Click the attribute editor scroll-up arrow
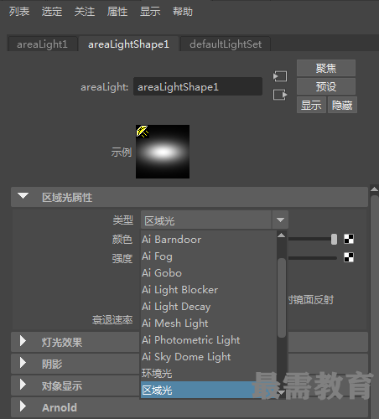Viewport: 379px width, 419px height. pyautogui.click(x=374, y=189)
